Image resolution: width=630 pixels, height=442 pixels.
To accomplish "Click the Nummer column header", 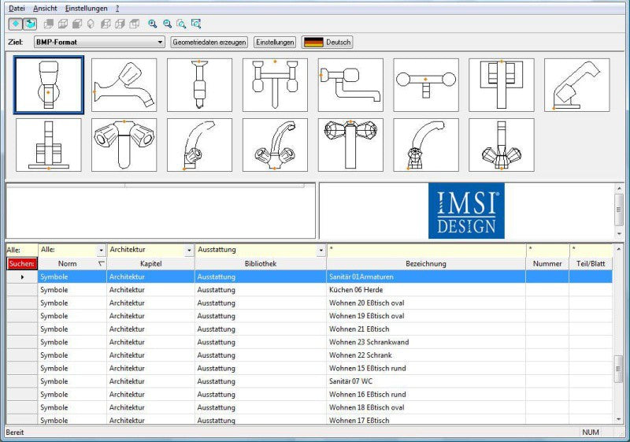I will click(x=547, y=264).
